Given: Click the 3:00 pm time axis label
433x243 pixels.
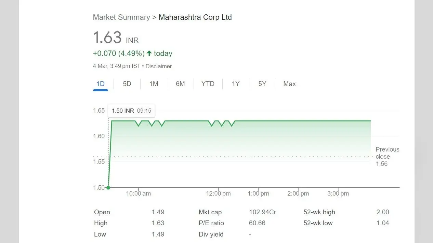Looking at the screenshot, I should [x=338, y=194].
